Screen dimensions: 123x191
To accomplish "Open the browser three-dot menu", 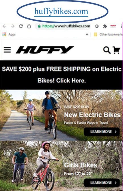I will pos(121,26).
